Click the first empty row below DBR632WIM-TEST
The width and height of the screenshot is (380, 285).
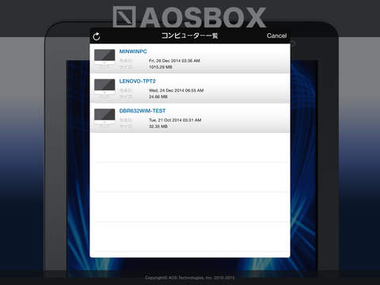[x=190, y=147]
